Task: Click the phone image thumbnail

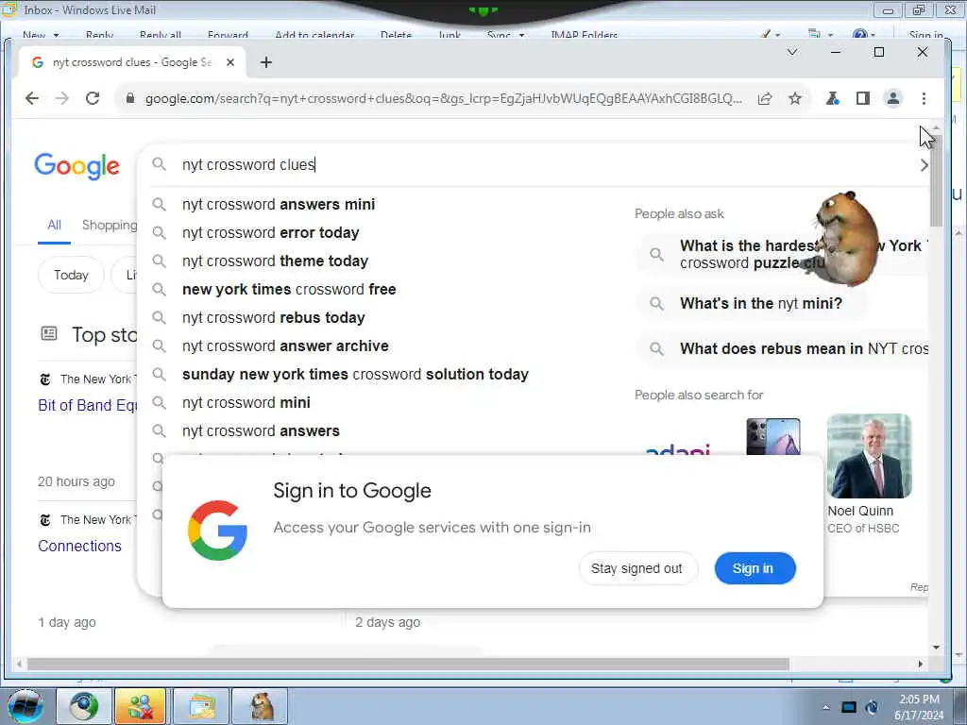Action: coord(772,436)
